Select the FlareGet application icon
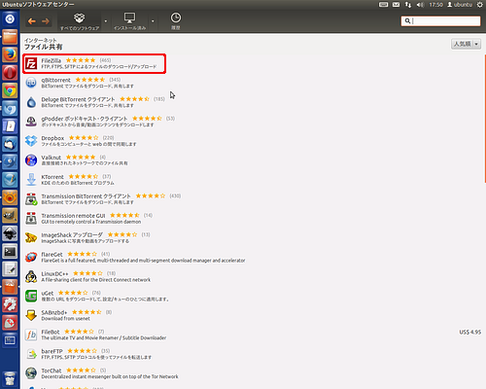The height and width of the screenshot is (389, 486). [x=31, y=257]
